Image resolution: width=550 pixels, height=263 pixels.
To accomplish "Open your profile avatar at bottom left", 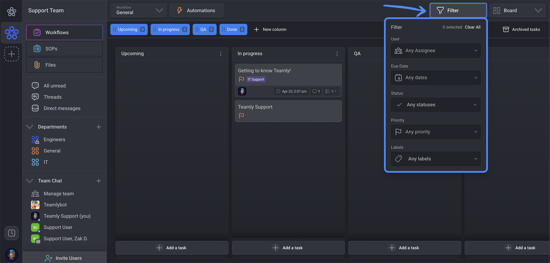I will coord(12,255).
